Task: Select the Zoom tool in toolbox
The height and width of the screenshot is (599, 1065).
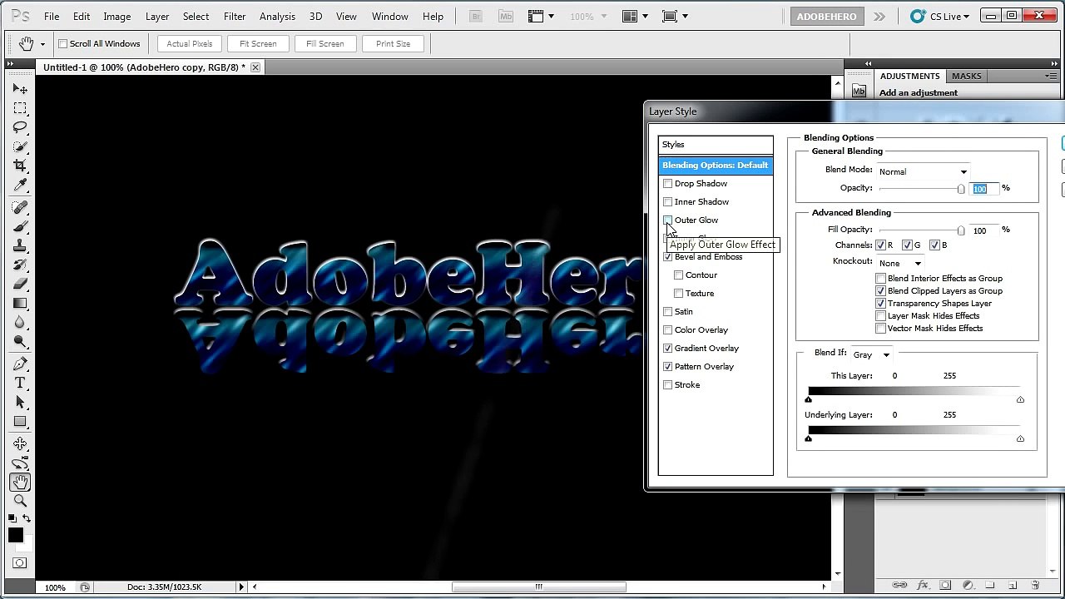Action: pos(20,501)
